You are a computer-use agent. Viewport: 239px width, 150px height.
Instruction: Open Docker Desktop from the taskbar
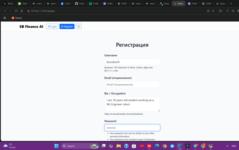(x=172, y=146)
